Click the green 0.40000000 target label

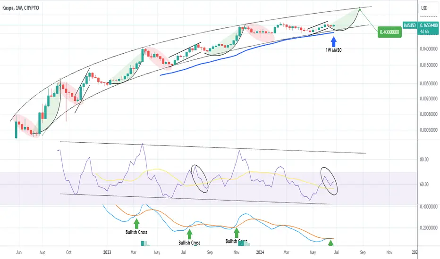tap(389, 32)
